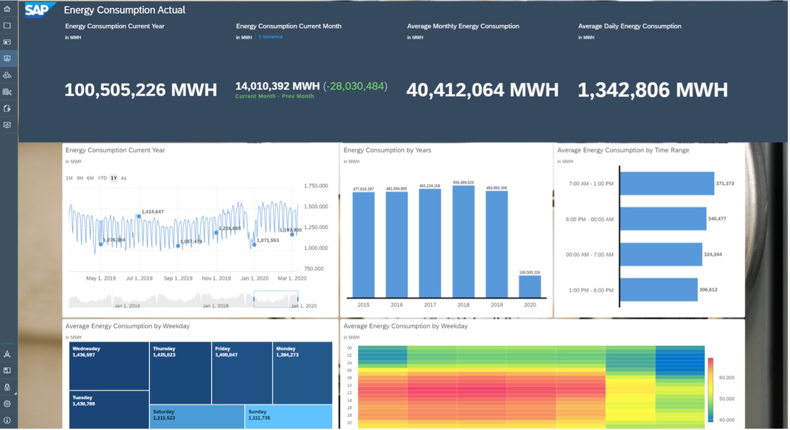
Task: Go to the Home icon in sidebar
Action: (x=7, y=9)
